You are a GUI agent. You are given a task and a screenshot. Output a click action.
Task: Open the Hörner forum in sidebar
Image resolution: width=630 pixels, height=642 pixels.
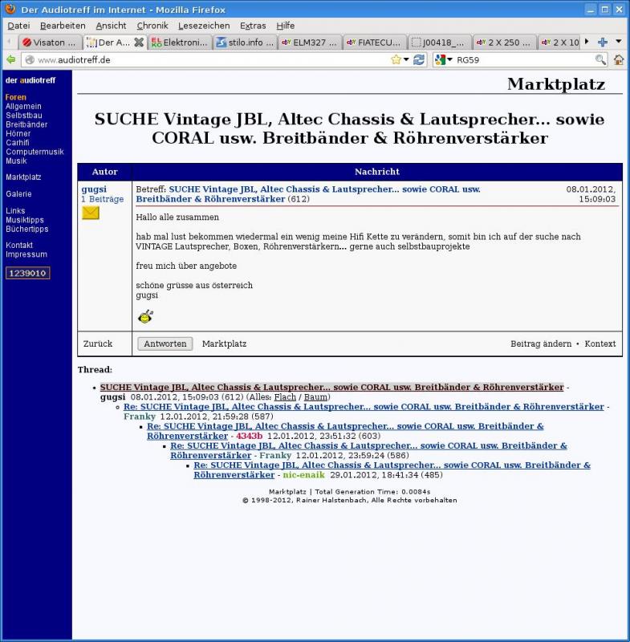click(x=18, y=133)
